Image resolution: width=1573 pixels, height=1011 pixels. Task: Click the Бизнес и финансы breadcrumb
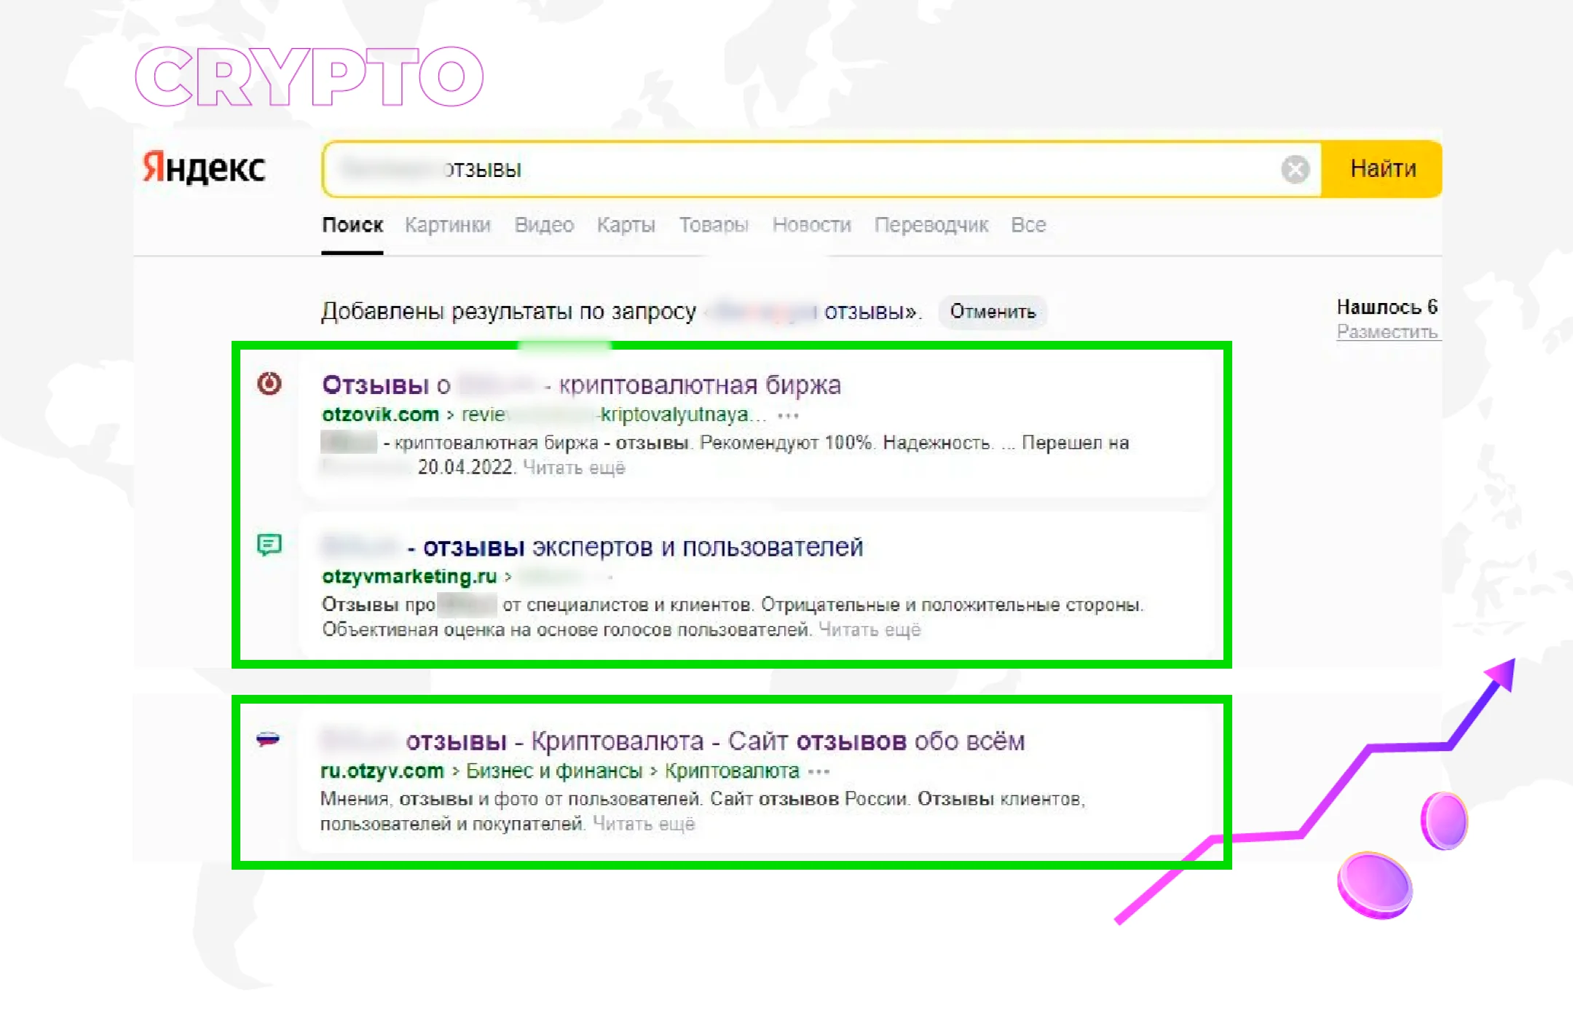pos(554,771)
